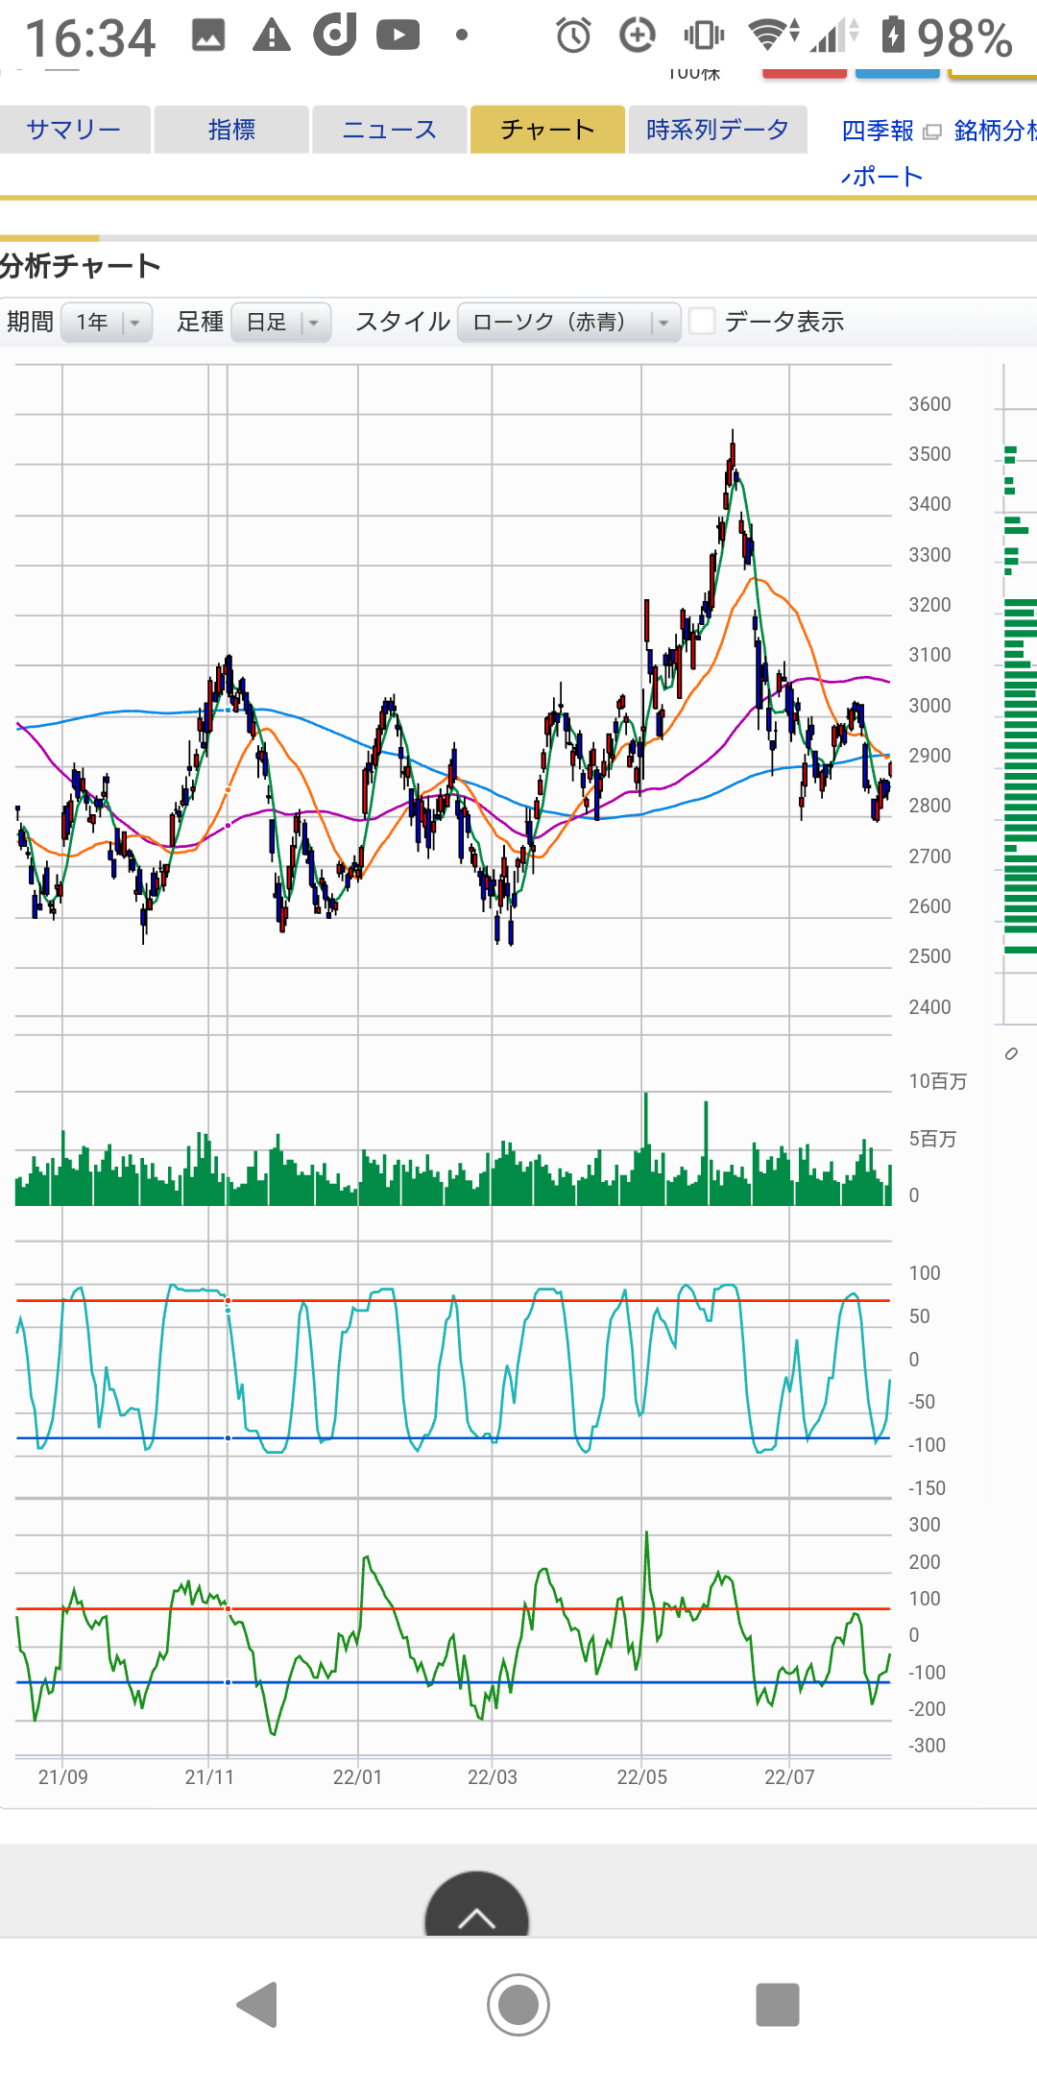Viewport: 1037px width, 2074px height.
Task: Expand the 期間 1年 dropdown
Action: pos(107,322)
